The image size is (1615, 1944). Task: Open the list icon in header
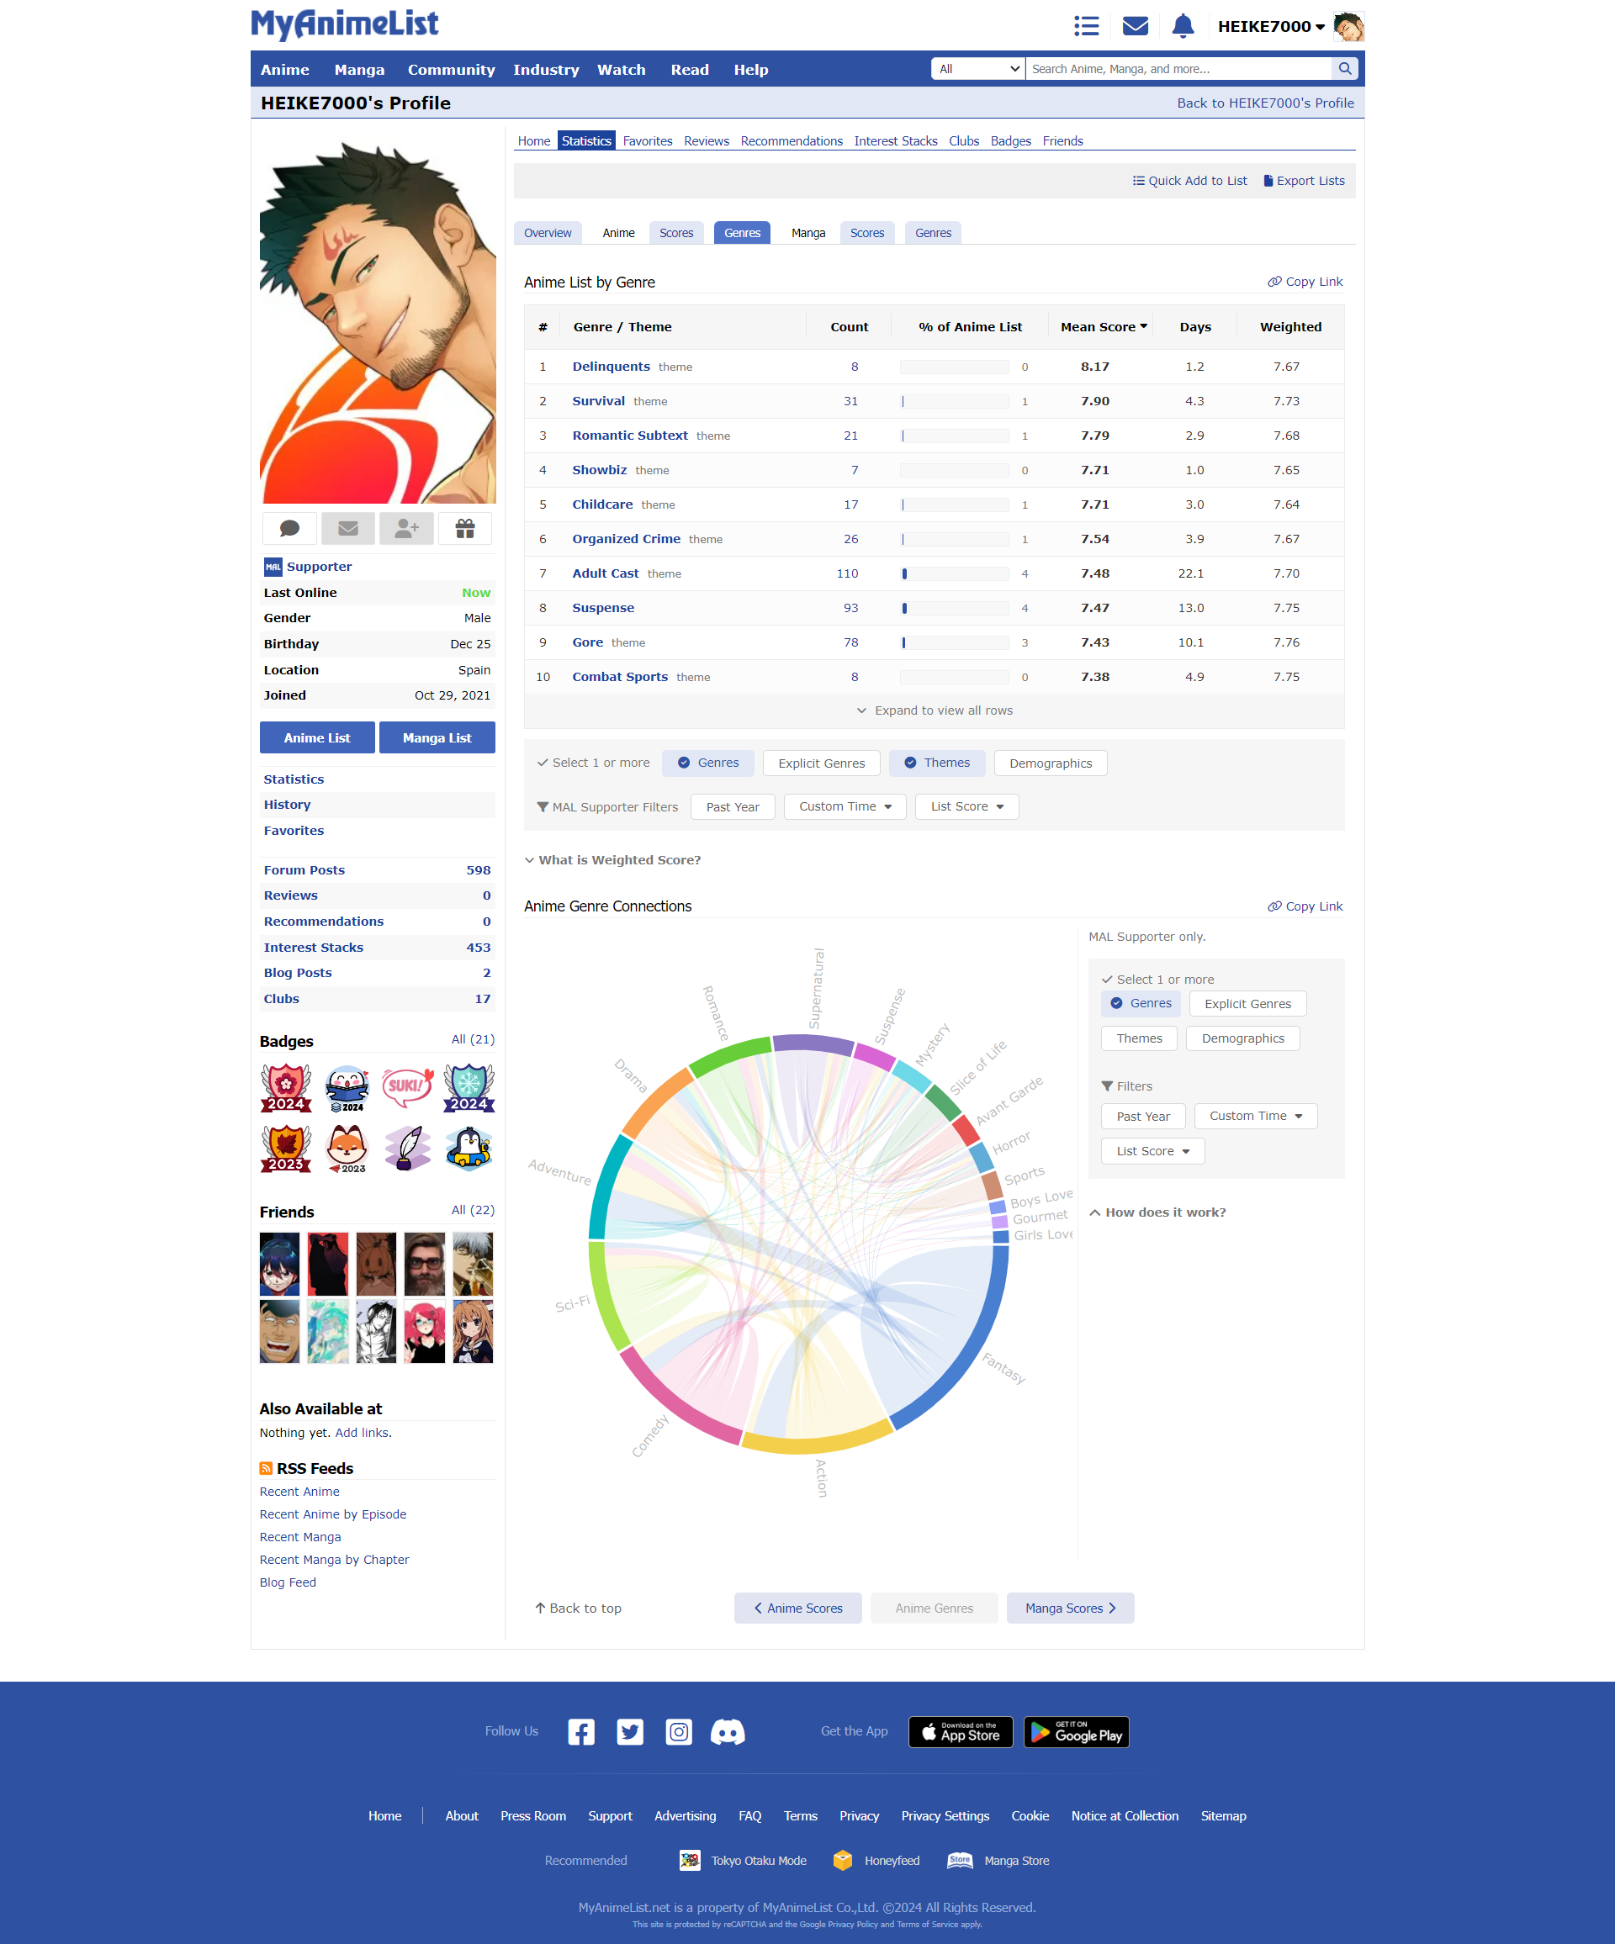point(1086,26)
